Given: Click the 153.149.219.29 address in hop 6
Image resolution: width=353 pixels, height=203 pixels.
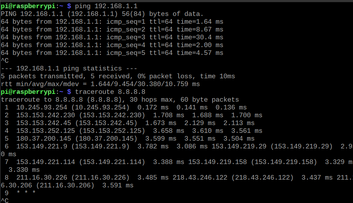Looking at the screenshot, I should coord(239,146).
